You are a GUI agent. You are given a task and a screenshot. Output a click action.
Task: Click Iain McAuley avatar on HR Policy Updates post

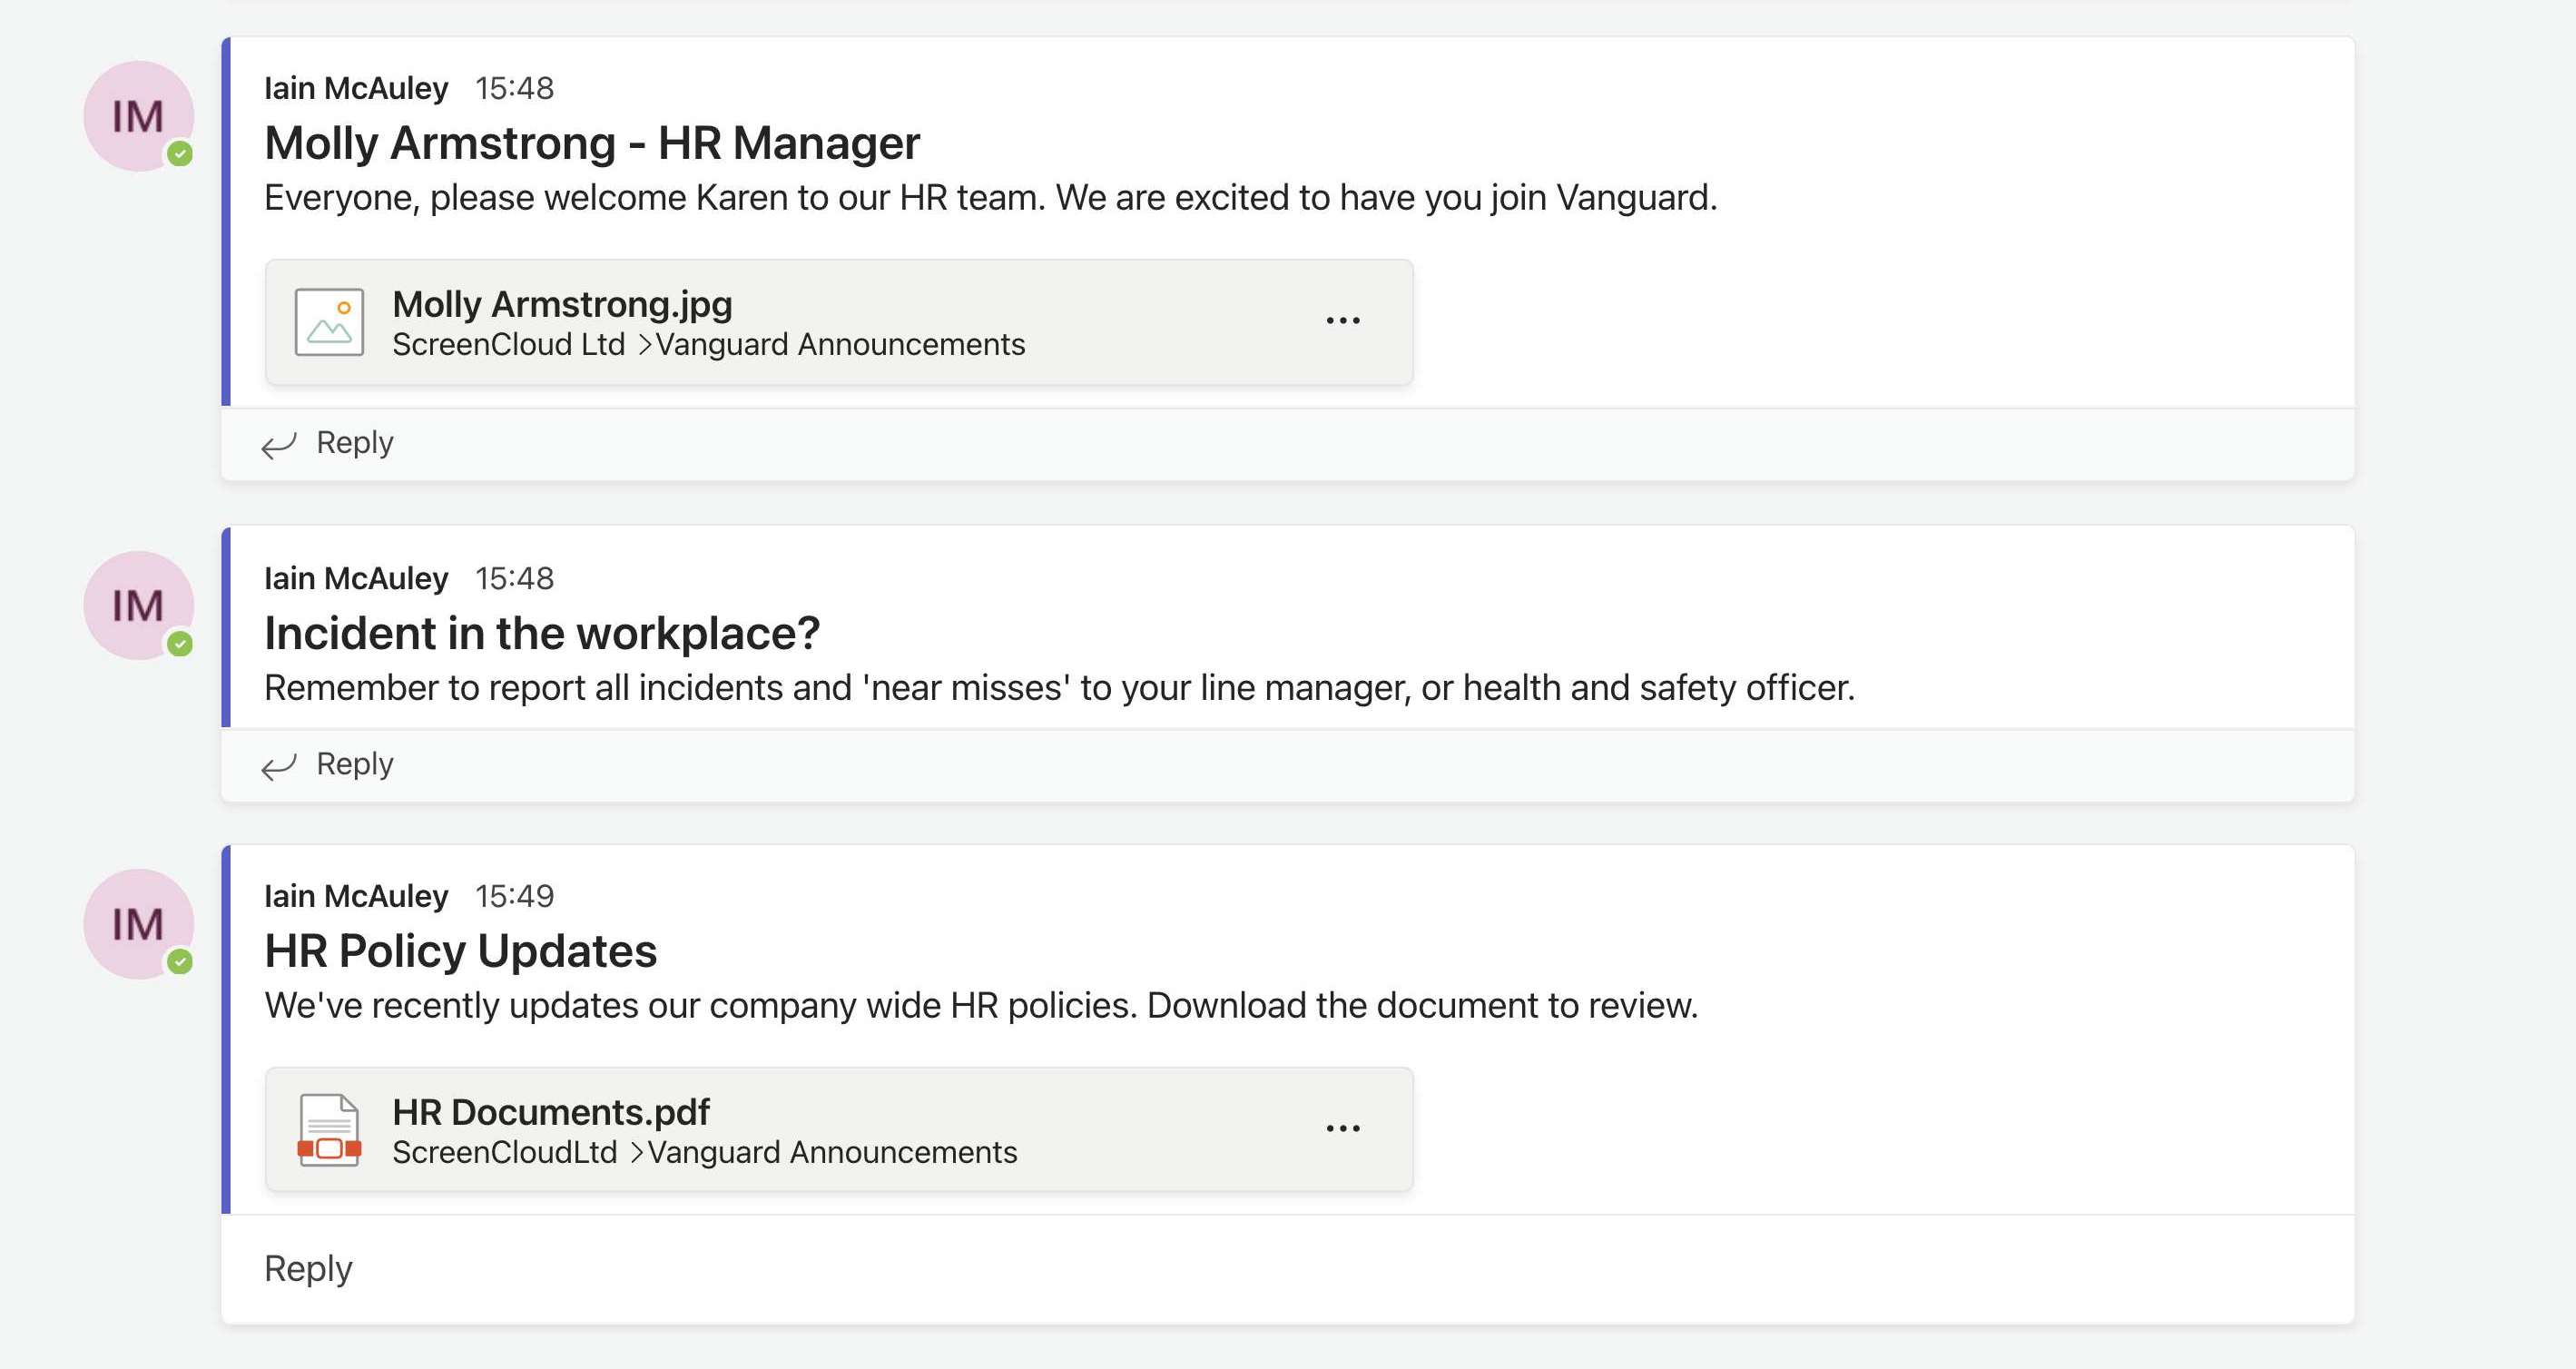[x=138, y=923]
